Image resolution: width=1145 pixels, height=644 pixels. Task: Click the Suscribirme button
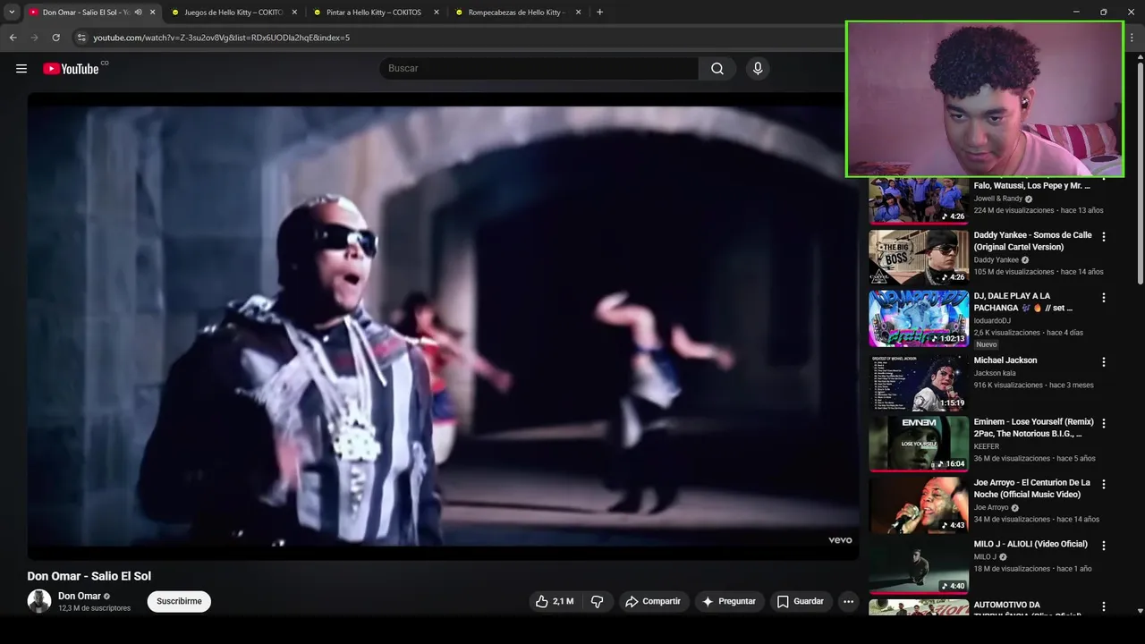(x=179, y=601)
